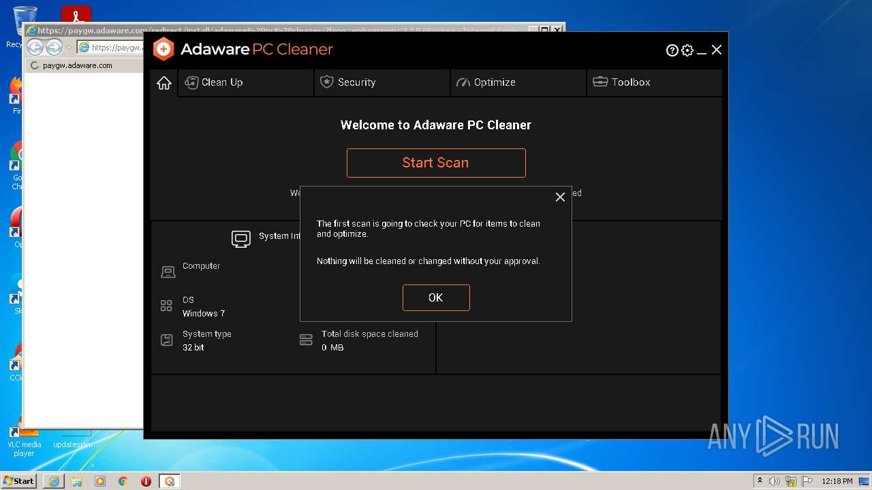Maximize the Internet Explorer window
This screenshot has width=872, height=490.
point(544,30)
